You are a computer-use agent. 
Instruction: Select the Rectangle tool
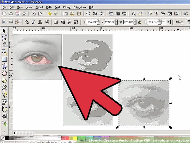tap(4, 59)
